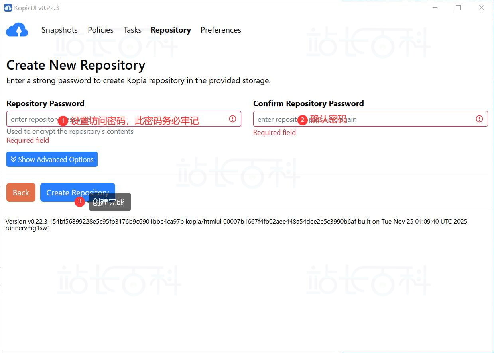Image resolution: width=494 pixels, height=353 pixels.
Task: Click the Kopia cloud logo
Action: click(x=17, y=30)
